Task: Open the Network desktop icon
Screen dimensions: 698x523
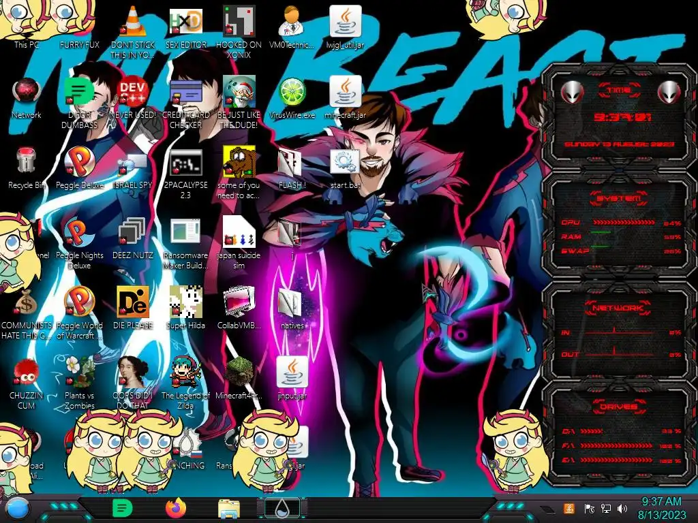Action: (27, 92)
